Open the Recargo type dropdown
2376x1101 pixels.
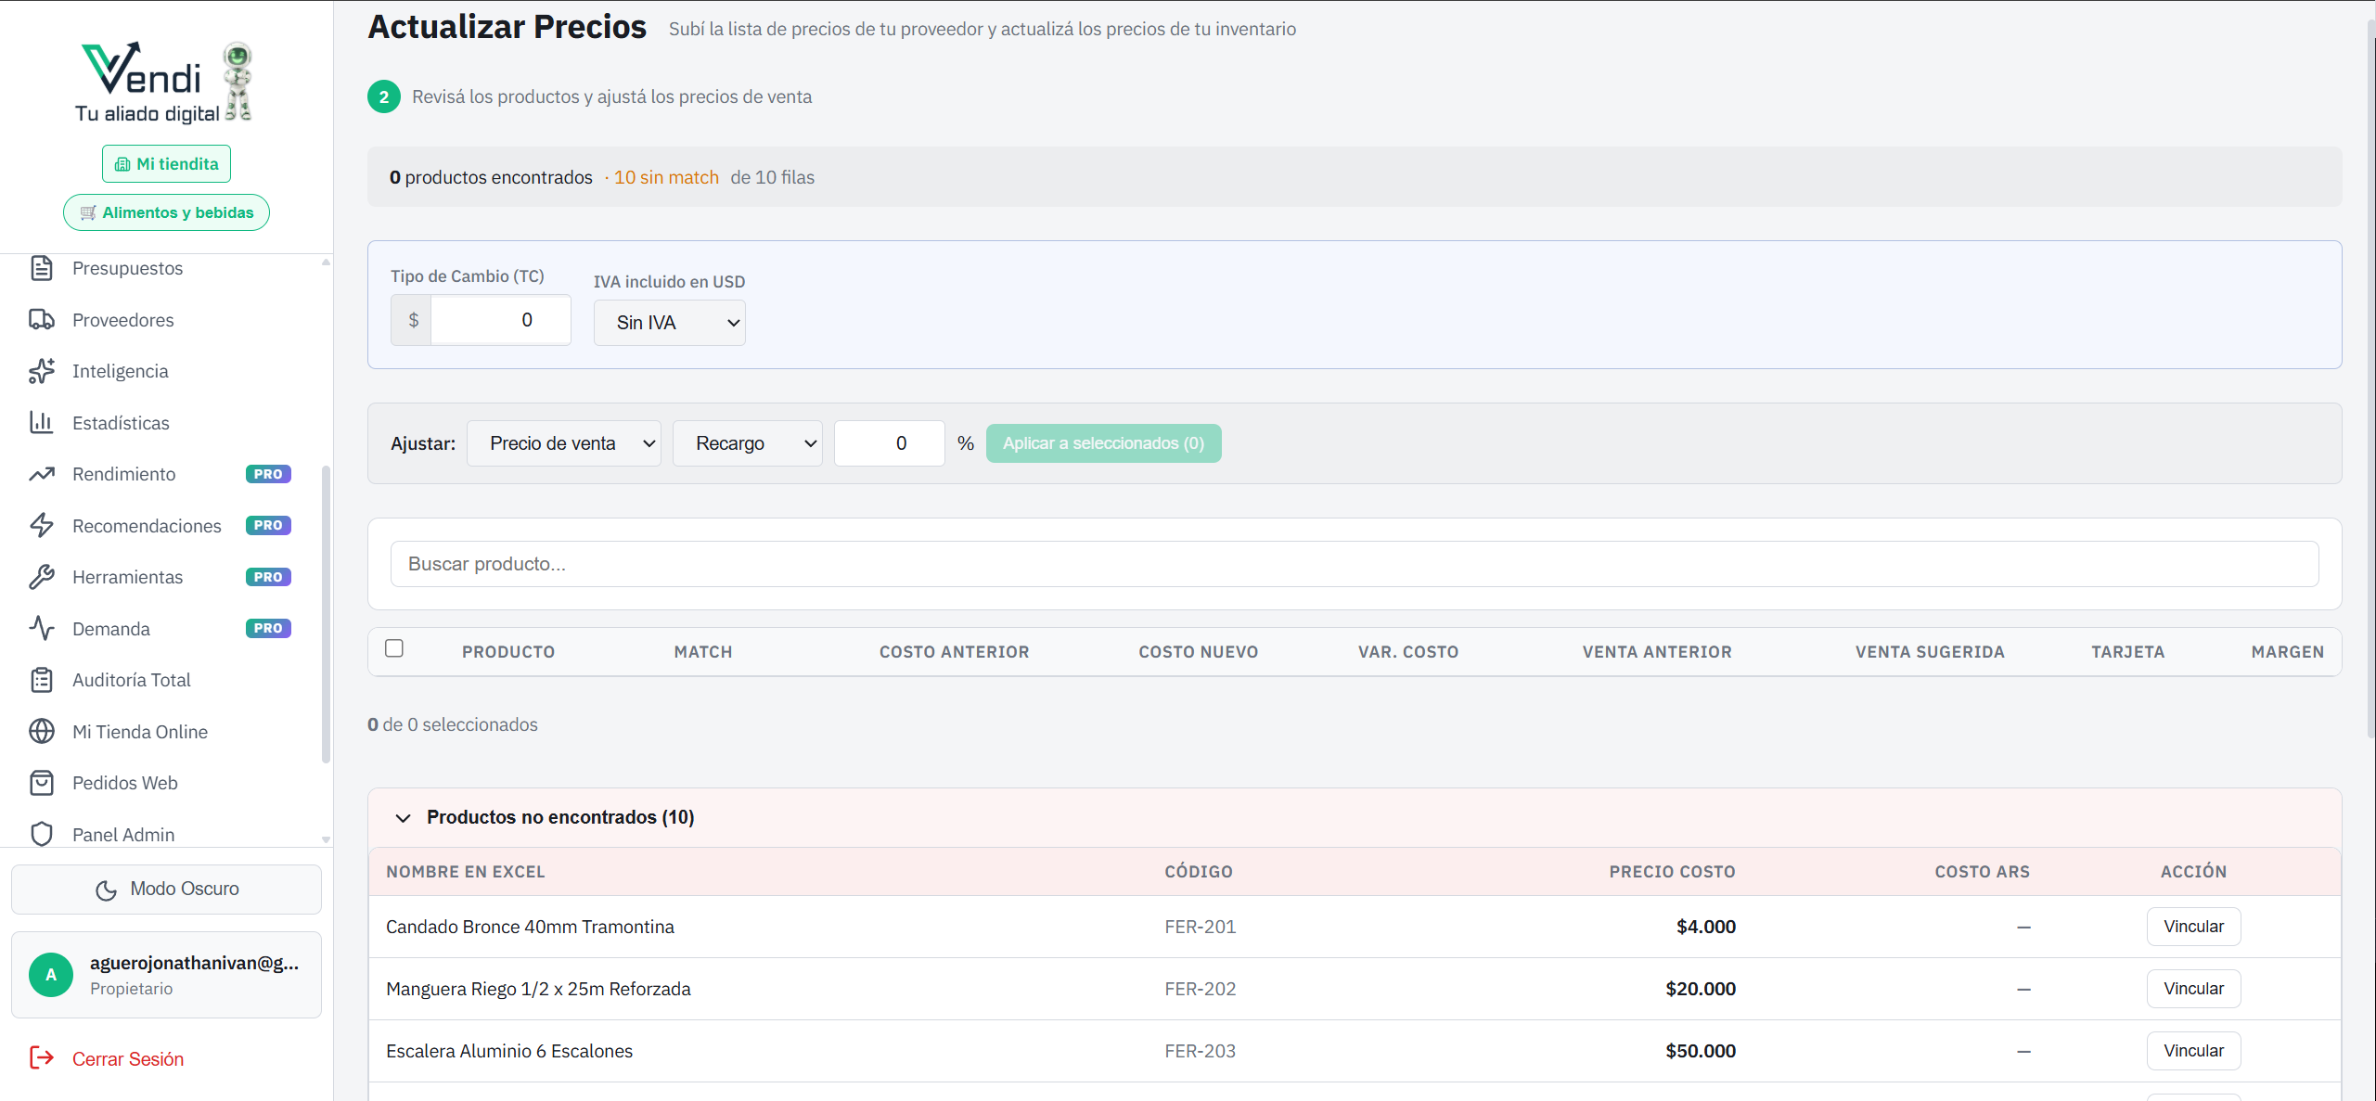(747, 443)
